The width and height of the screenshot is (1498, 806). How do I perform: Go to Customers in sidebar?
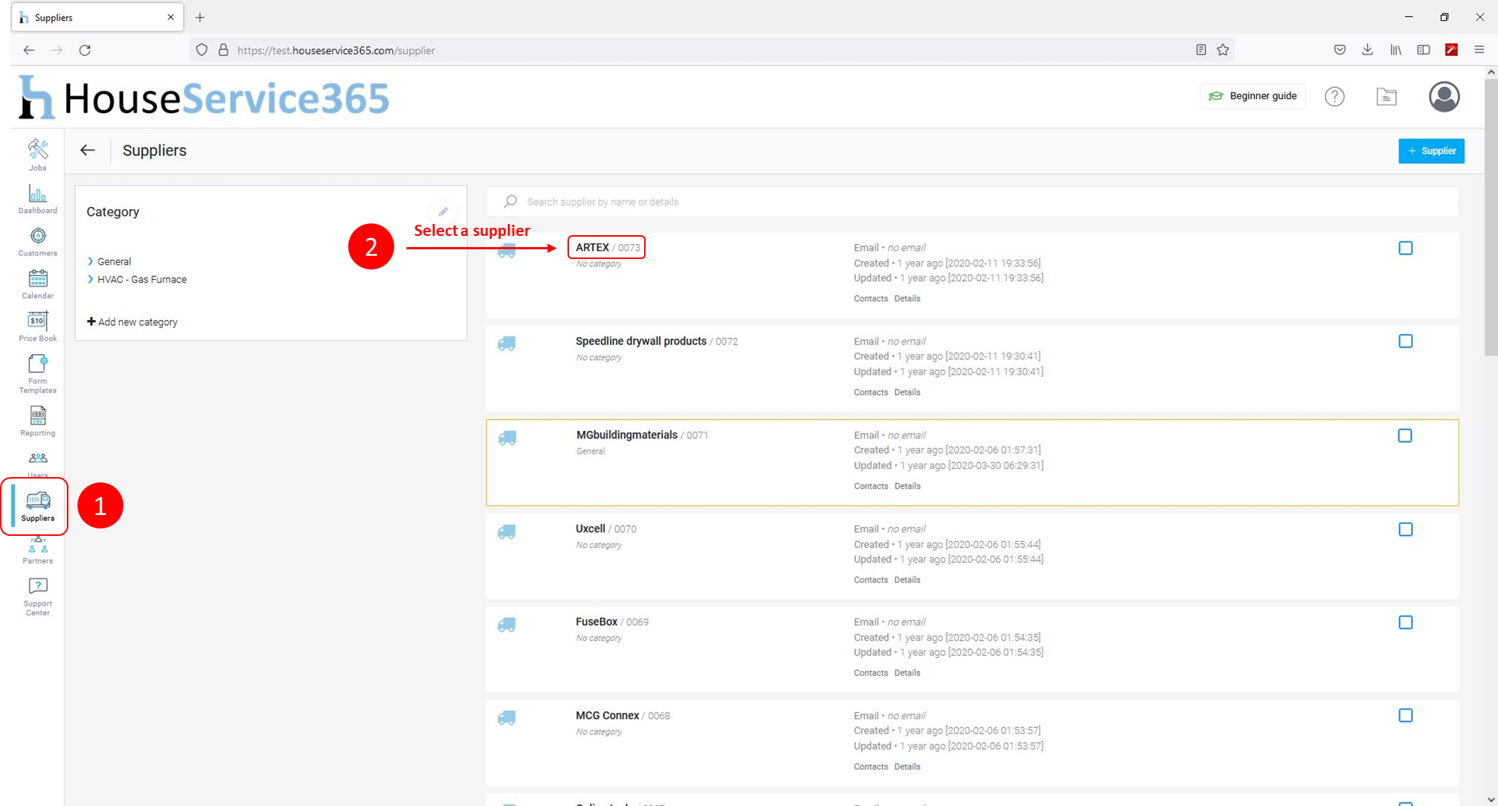point(37,242)
